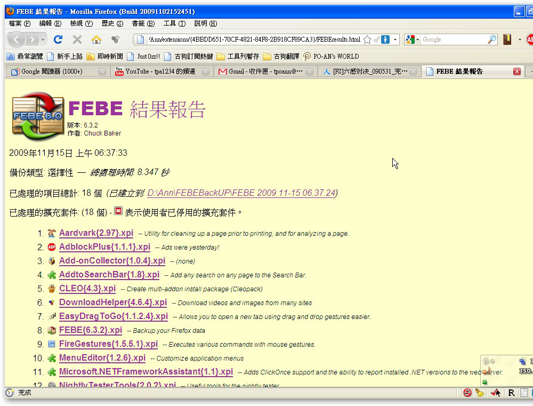533x406 pixels.
Task: Open the 最常瀏覽 bookmark folder
Action: click(x=25, y=57)
